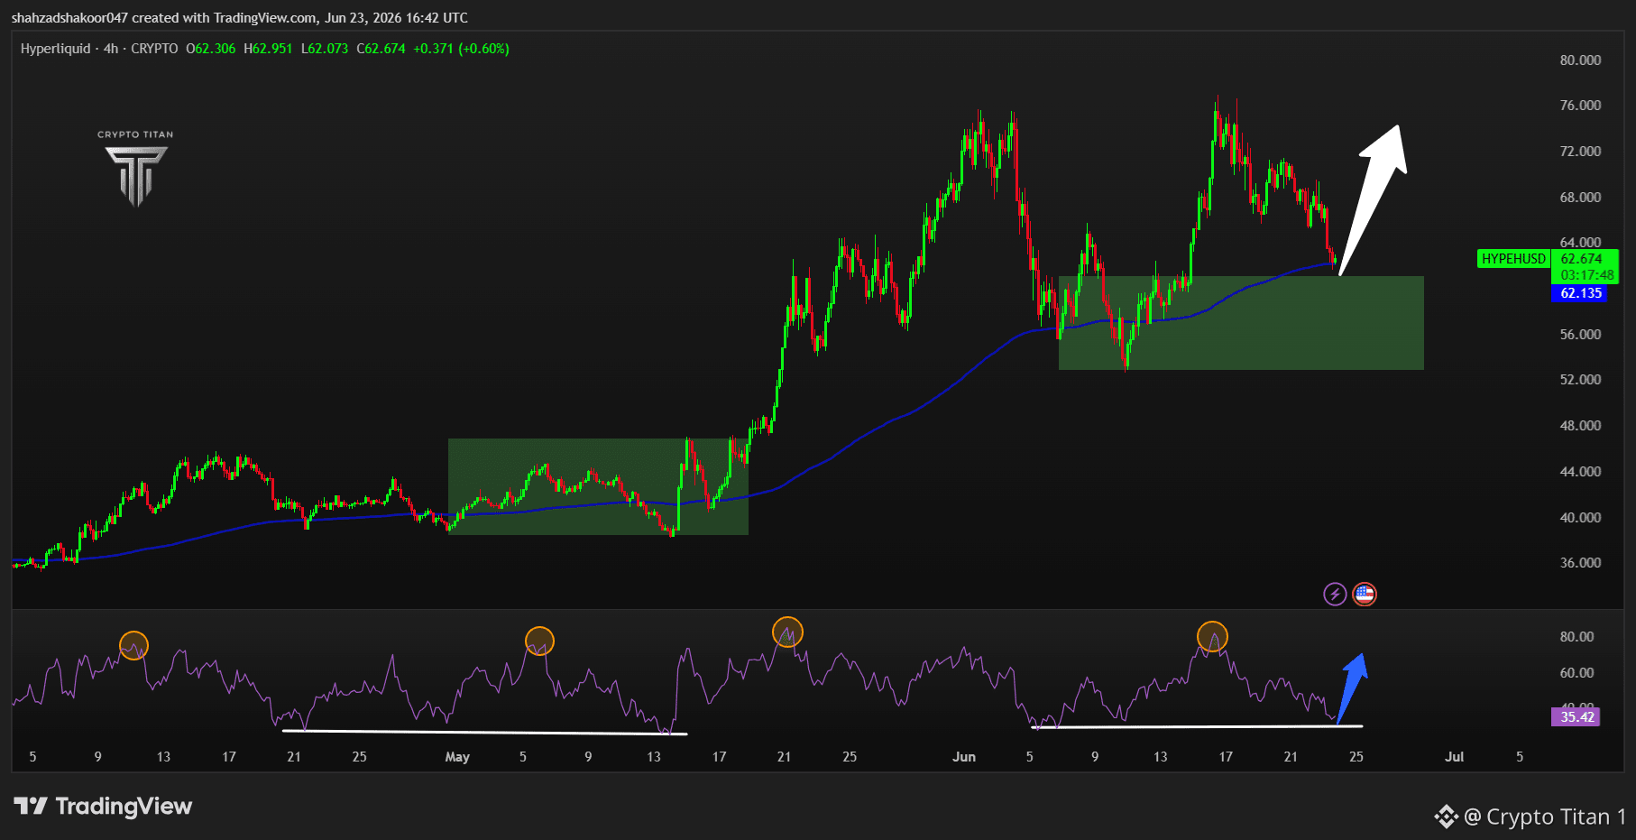Click the 48.000 price axis label
Viewport: 1636px width, 840px height.
coord(1580,426)
